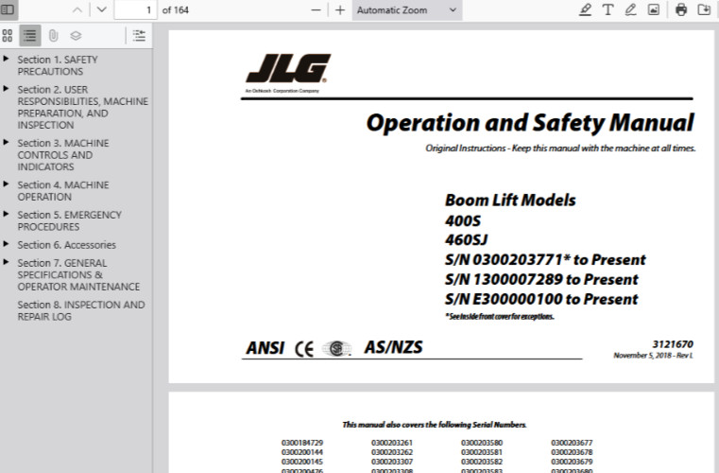This screenshot has height=473, width=719.
Task: Open Section 7. GENERAL SPECIFICATIONS & OPERATOR MAINTENANCE
Action: tap(78, 274)
